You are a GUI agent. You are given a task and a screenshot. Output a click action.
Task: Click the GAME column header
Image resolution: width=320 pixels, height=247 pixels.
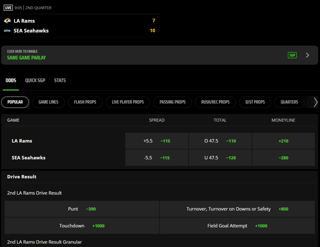coord(13,120)
